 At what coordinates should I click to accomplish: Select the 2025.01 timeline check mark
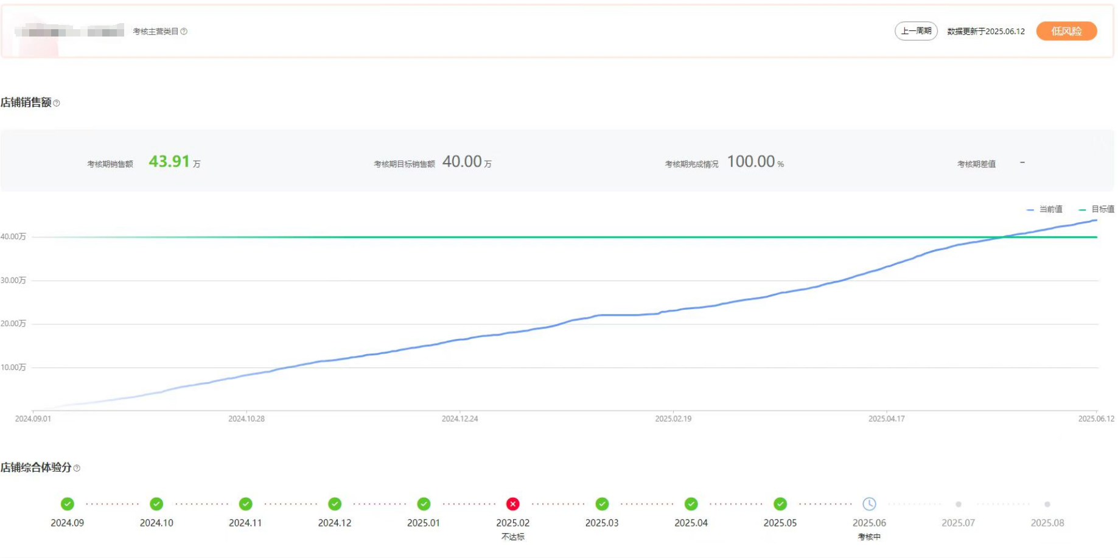coord(424,504)
